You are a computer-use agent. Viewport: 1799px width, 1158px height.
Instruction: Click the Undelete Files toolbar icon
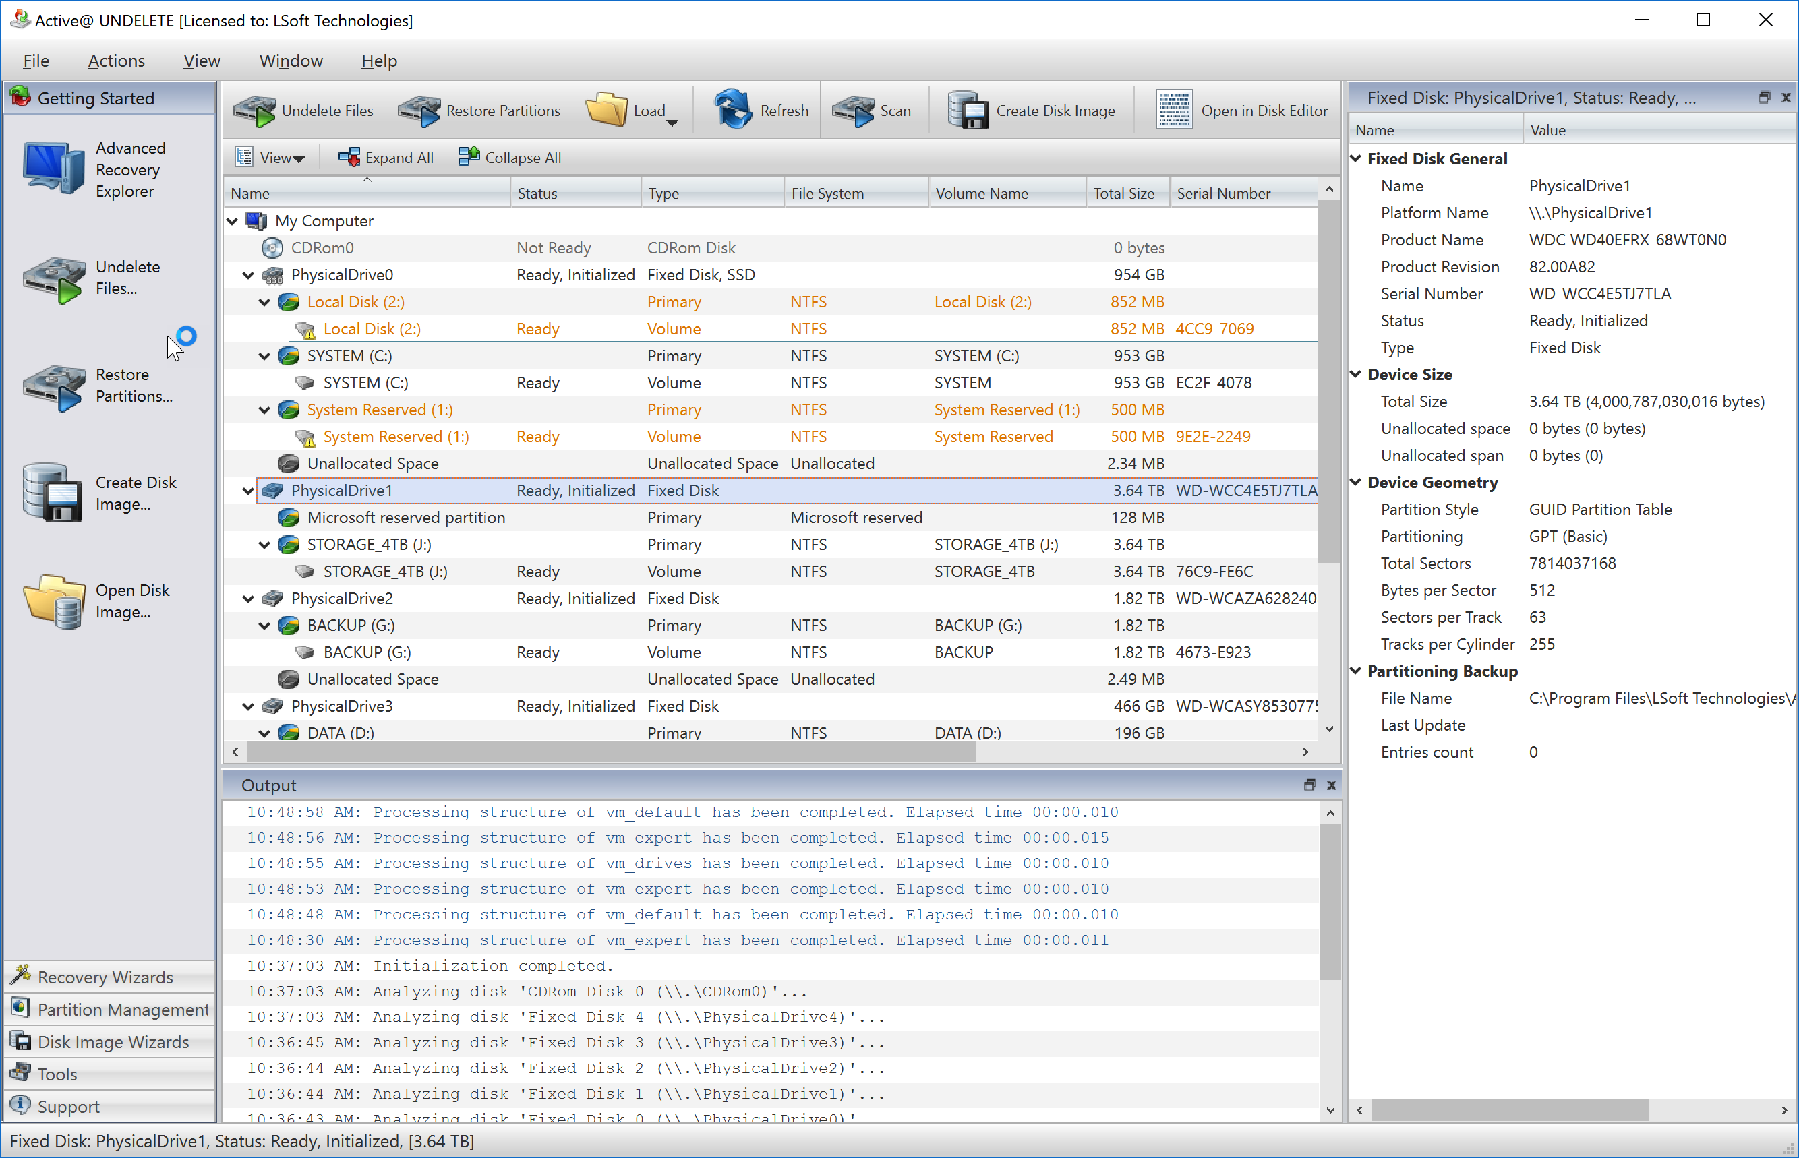click(305, 110)
